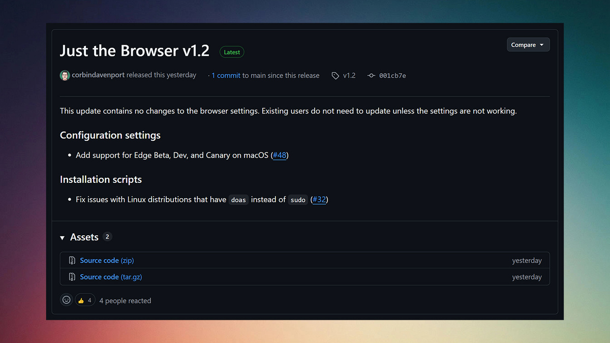
Task: Click the tag icon beside v1.2
Action: [335, 76]
